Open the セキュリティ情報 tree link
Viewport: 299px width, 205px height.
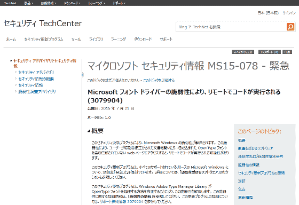[30, 85]
